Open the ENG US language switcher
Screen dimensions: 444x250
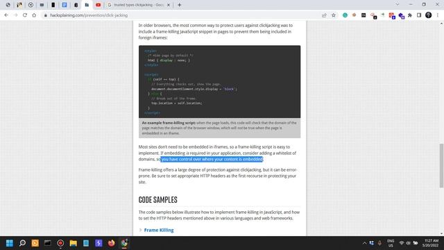tap(391, 243)
